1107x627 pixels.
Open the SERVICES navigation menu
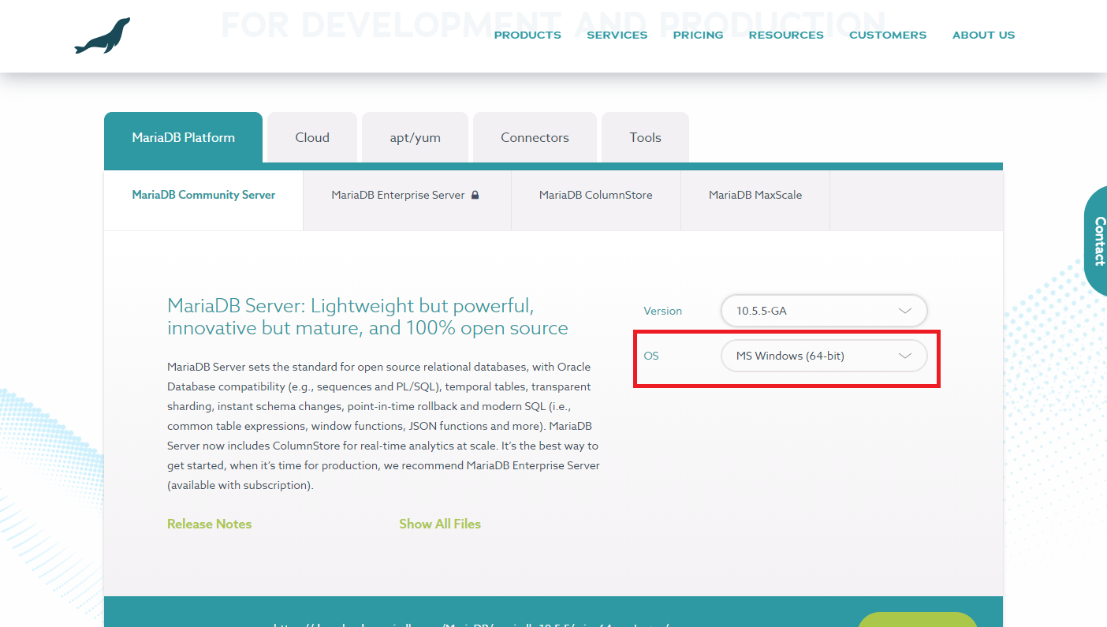pos(617,35)
